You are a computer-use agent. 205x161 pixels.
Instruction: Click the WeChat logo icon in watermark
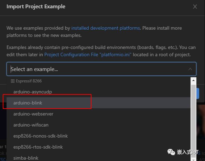click(171, 152)
